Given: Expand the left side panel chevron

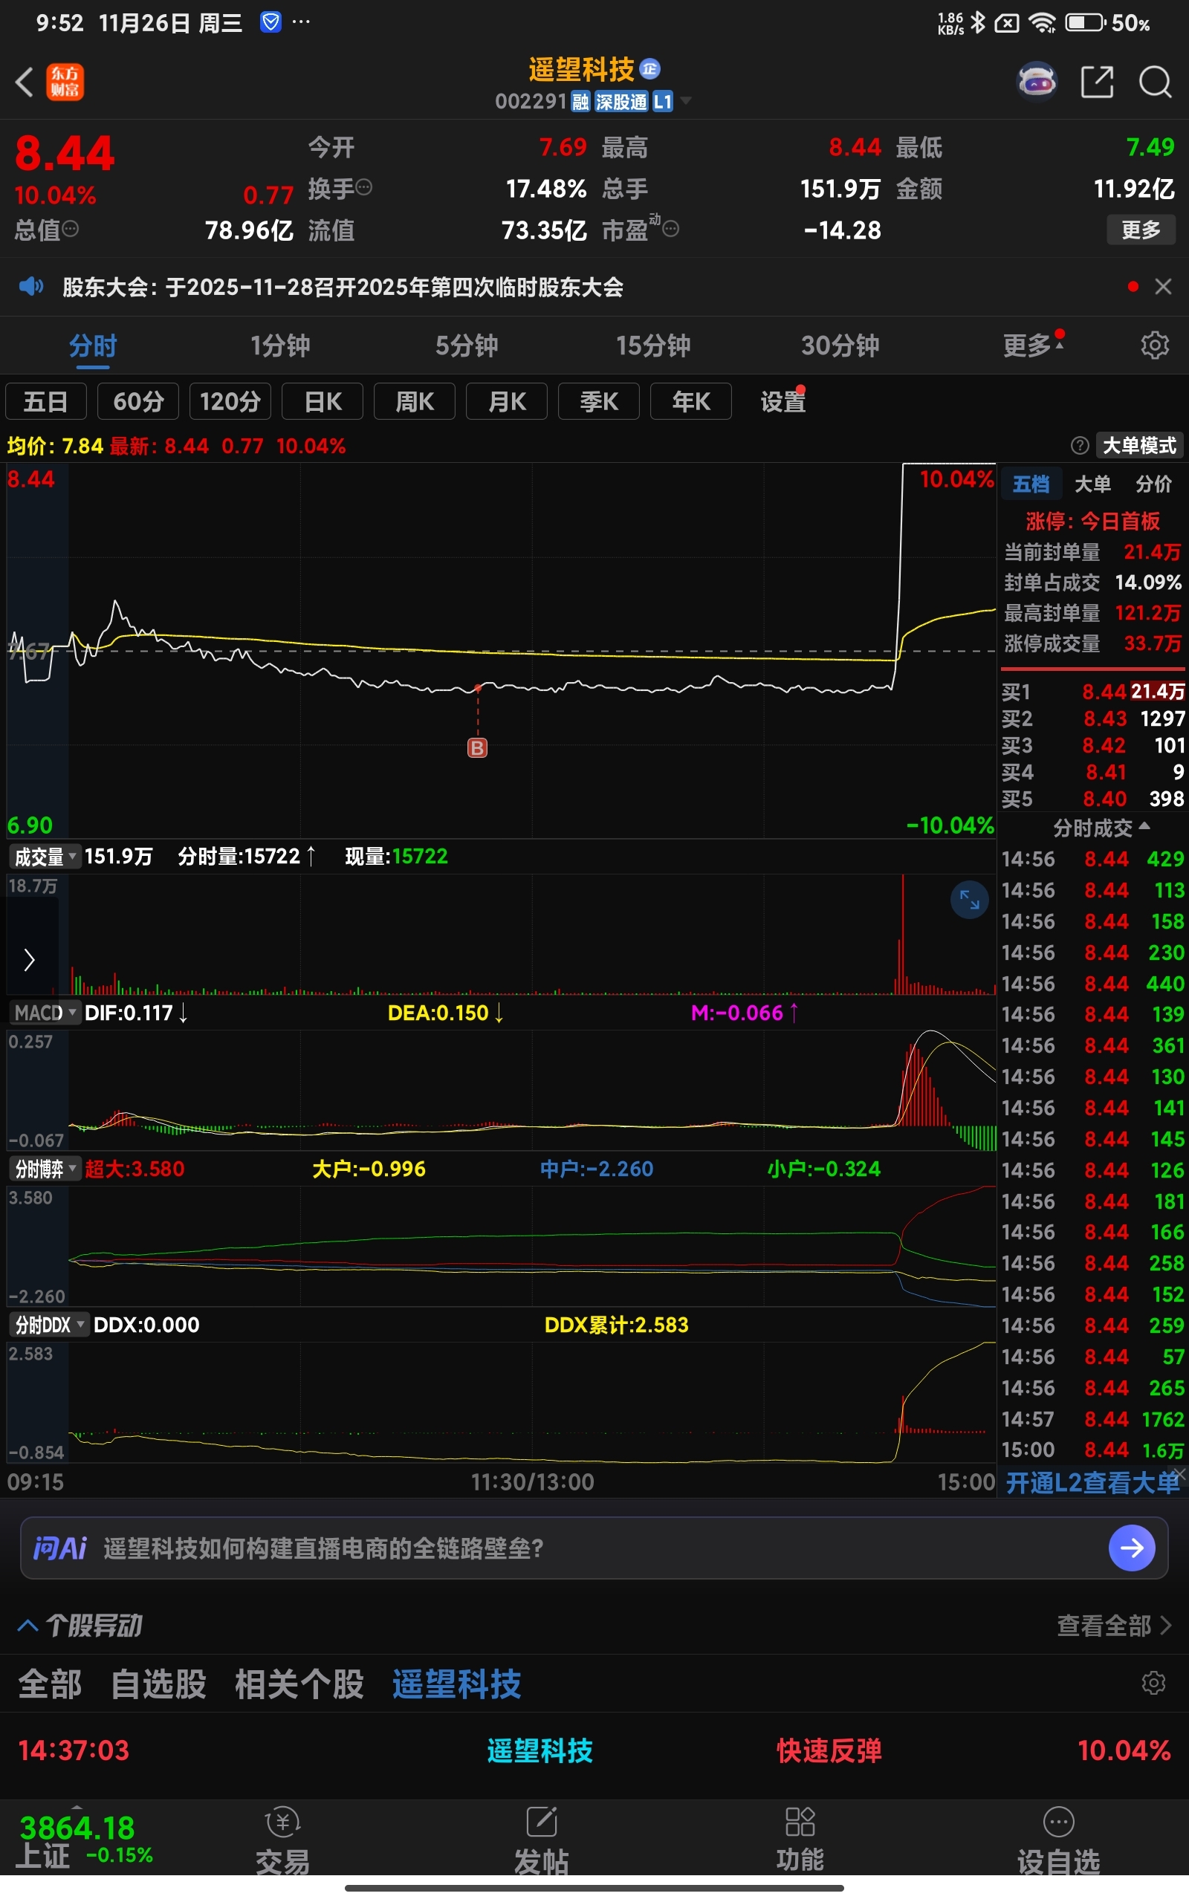Looking at the screenshot, I should coord(30,959).
